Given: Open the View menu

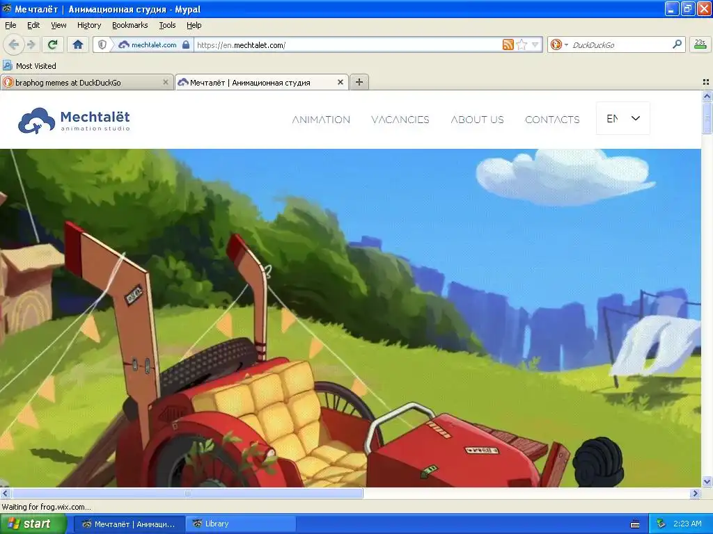Looking at the screenshot, I should (58, 25).
